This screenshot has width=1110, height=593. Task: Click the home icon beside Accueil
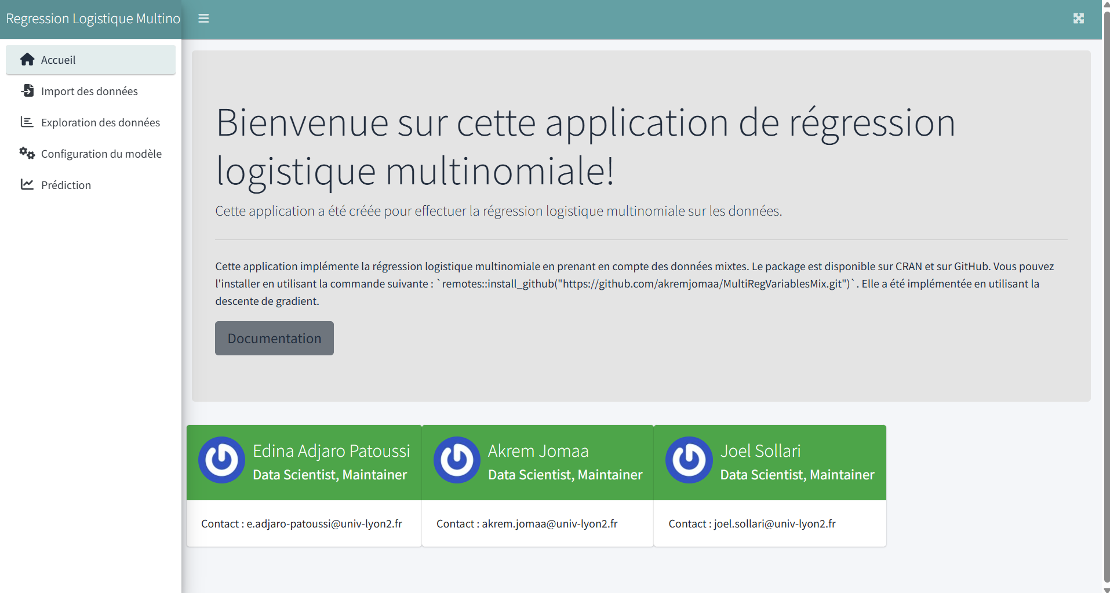pyautogui.click(x=27, y=60)
